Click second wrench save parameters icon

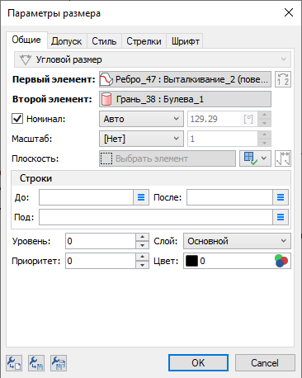click(36, 363)
